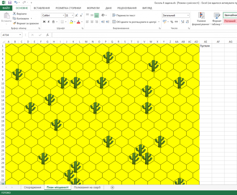Screen dimensions: 237x195
Task: Toggle Wrap Text (Перенести текст)
Action: [124, 15]
